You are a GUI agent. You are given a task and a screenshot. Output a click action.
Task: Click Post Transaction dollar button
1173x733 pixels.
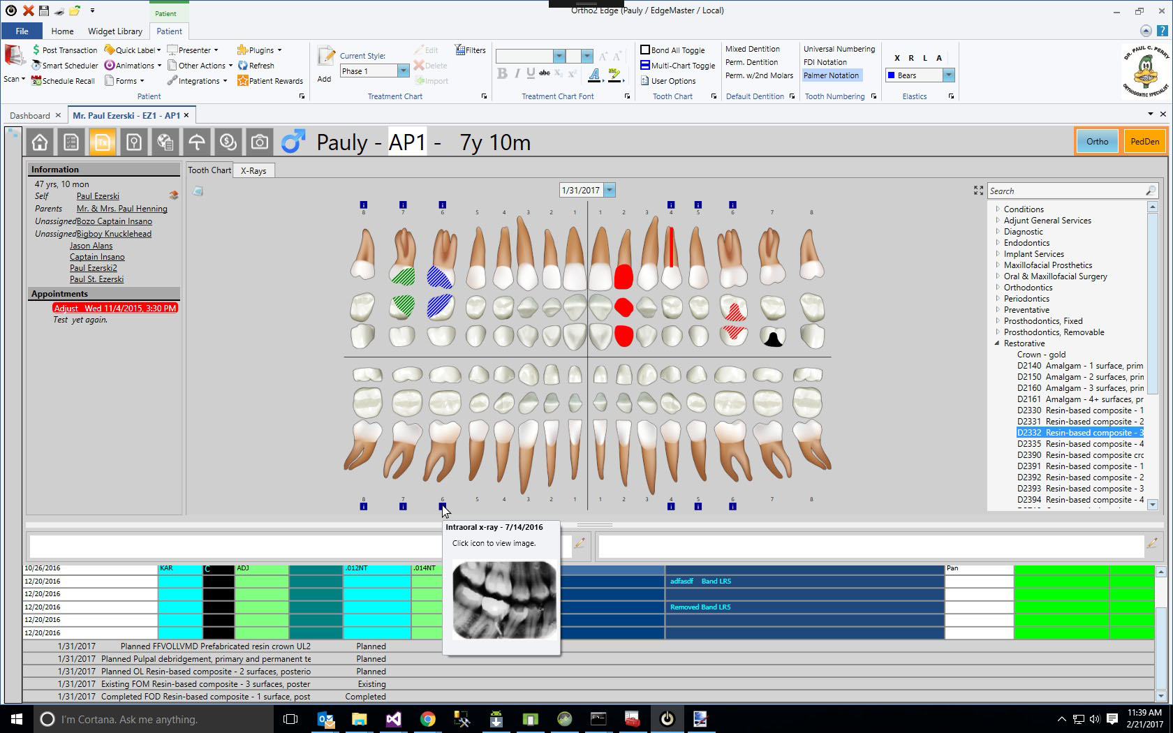click(65, 50)
